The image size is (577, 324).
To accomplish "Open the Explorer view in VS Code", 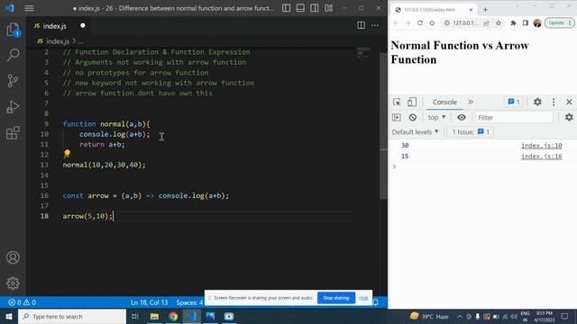I will [13, 30].
